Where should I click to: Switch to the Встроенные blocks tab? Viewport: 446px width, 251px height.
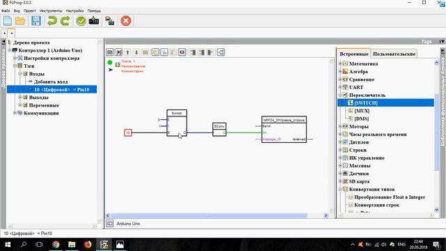coord(354,54)
